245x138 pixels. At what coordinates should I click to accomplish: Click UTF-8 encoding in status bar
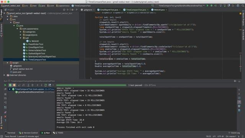221,136
